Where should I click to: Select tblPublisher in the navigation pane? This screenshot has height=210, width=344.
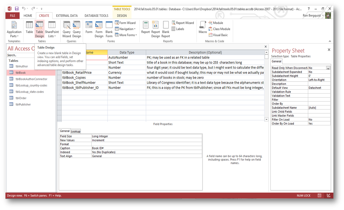(x=23, y=104)
